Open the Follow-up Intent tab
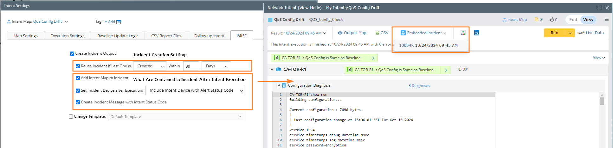Screen dimensions: 613x148 click(x=209, y=36)
